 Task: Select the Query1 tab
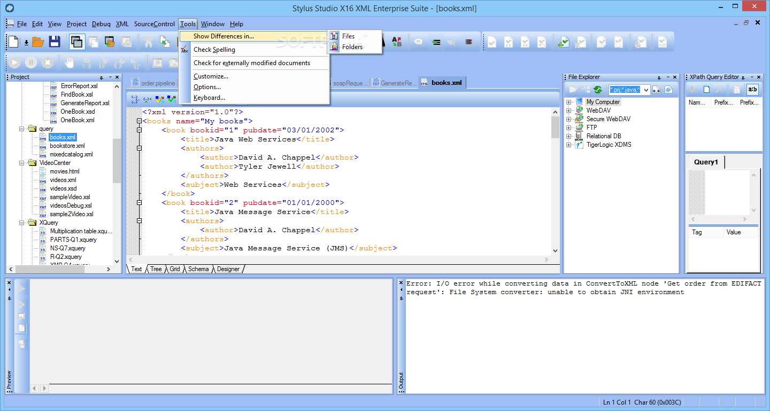pos(706,162)
